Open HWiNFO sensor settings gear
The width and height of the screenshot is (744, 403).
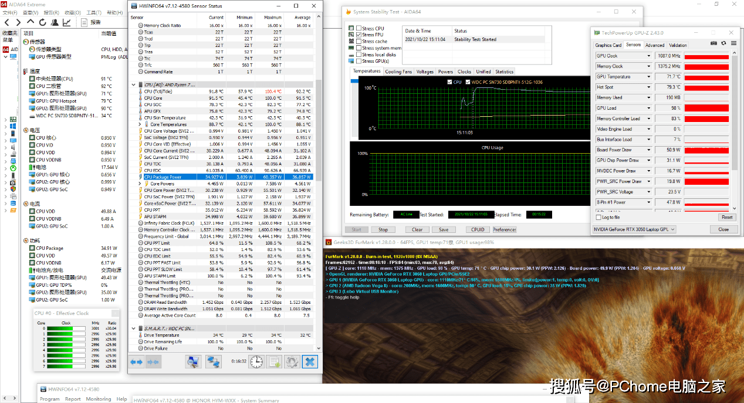point(292,362)
